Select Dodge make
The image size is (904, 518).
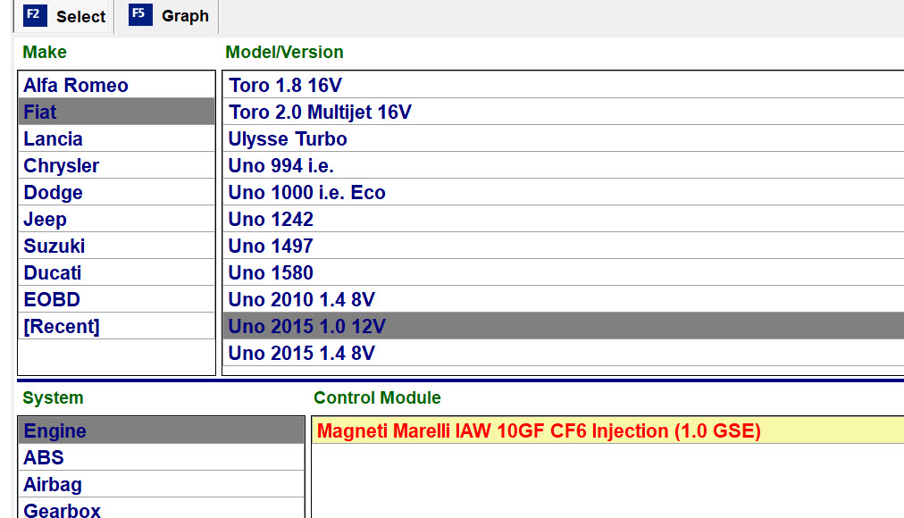(x=116, y=192)
